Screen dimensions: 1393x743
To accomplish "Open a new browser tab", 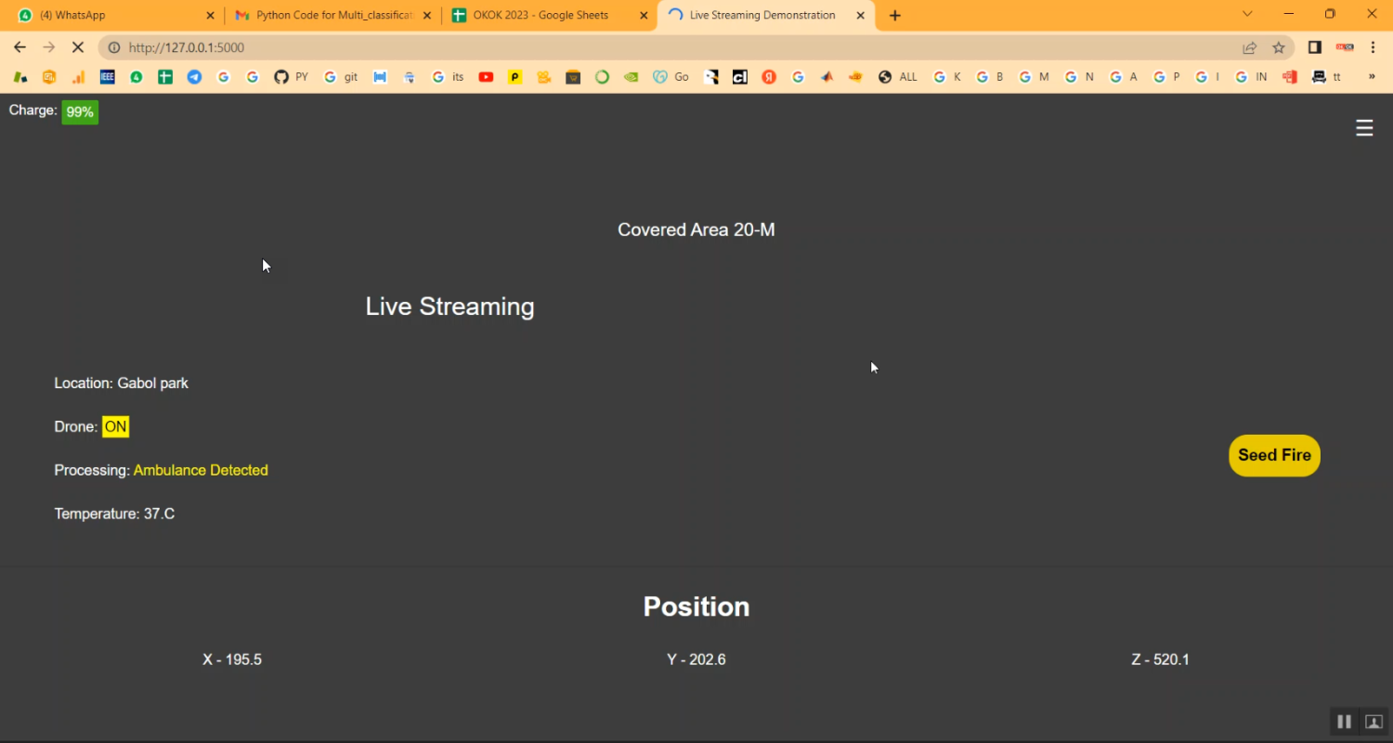I will point(895,16).
